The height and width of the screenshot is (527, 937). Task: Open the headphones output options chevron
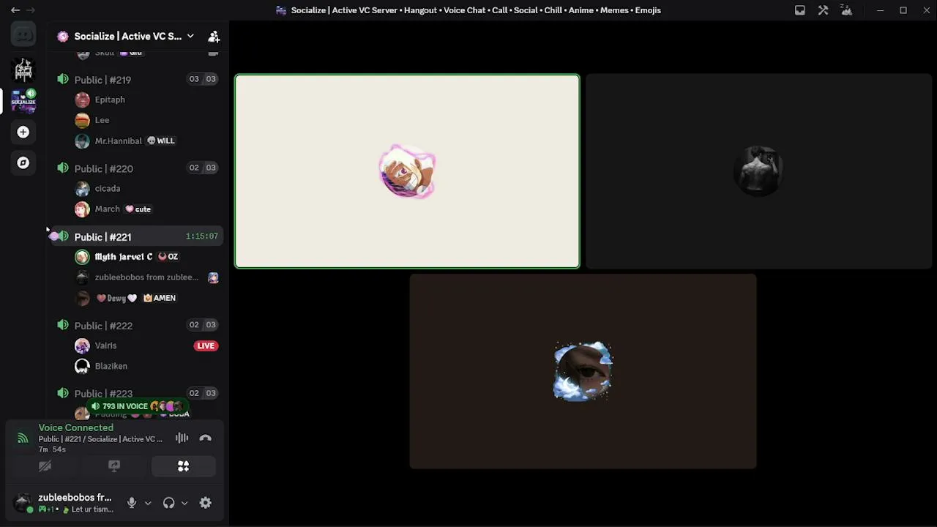coord(184,503)
